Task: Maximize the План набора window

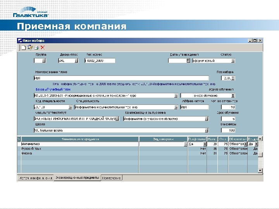Action: click(255, 41)
